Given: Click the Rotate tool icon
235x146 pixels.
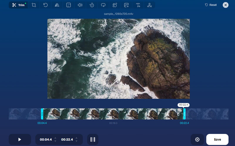Looking at the screenshot, I should pos(46,5).
